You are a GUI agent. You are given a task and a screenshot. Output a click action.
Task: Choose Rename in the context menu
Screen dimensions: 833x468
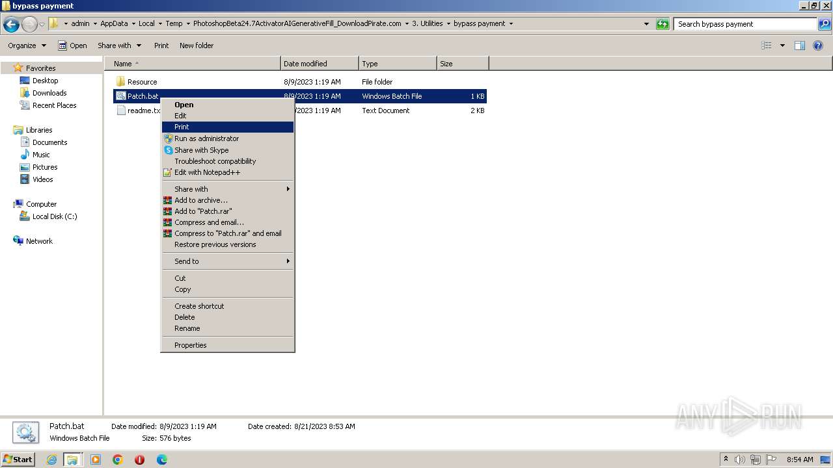(228, 328)
